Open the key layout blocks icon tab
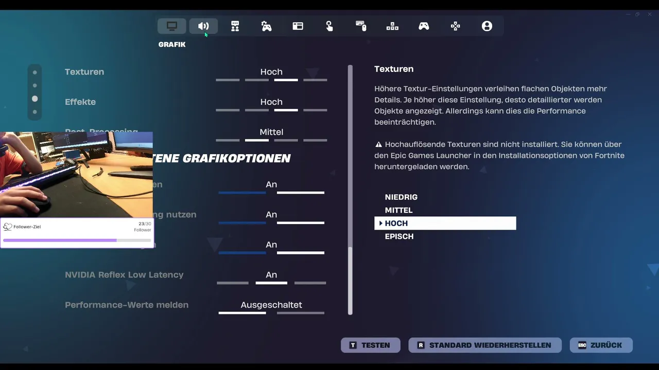The image size is (659, 370). pos(392,26)
